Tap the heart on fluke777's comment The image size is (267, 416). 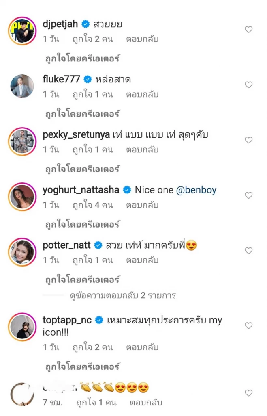point(249,85)
